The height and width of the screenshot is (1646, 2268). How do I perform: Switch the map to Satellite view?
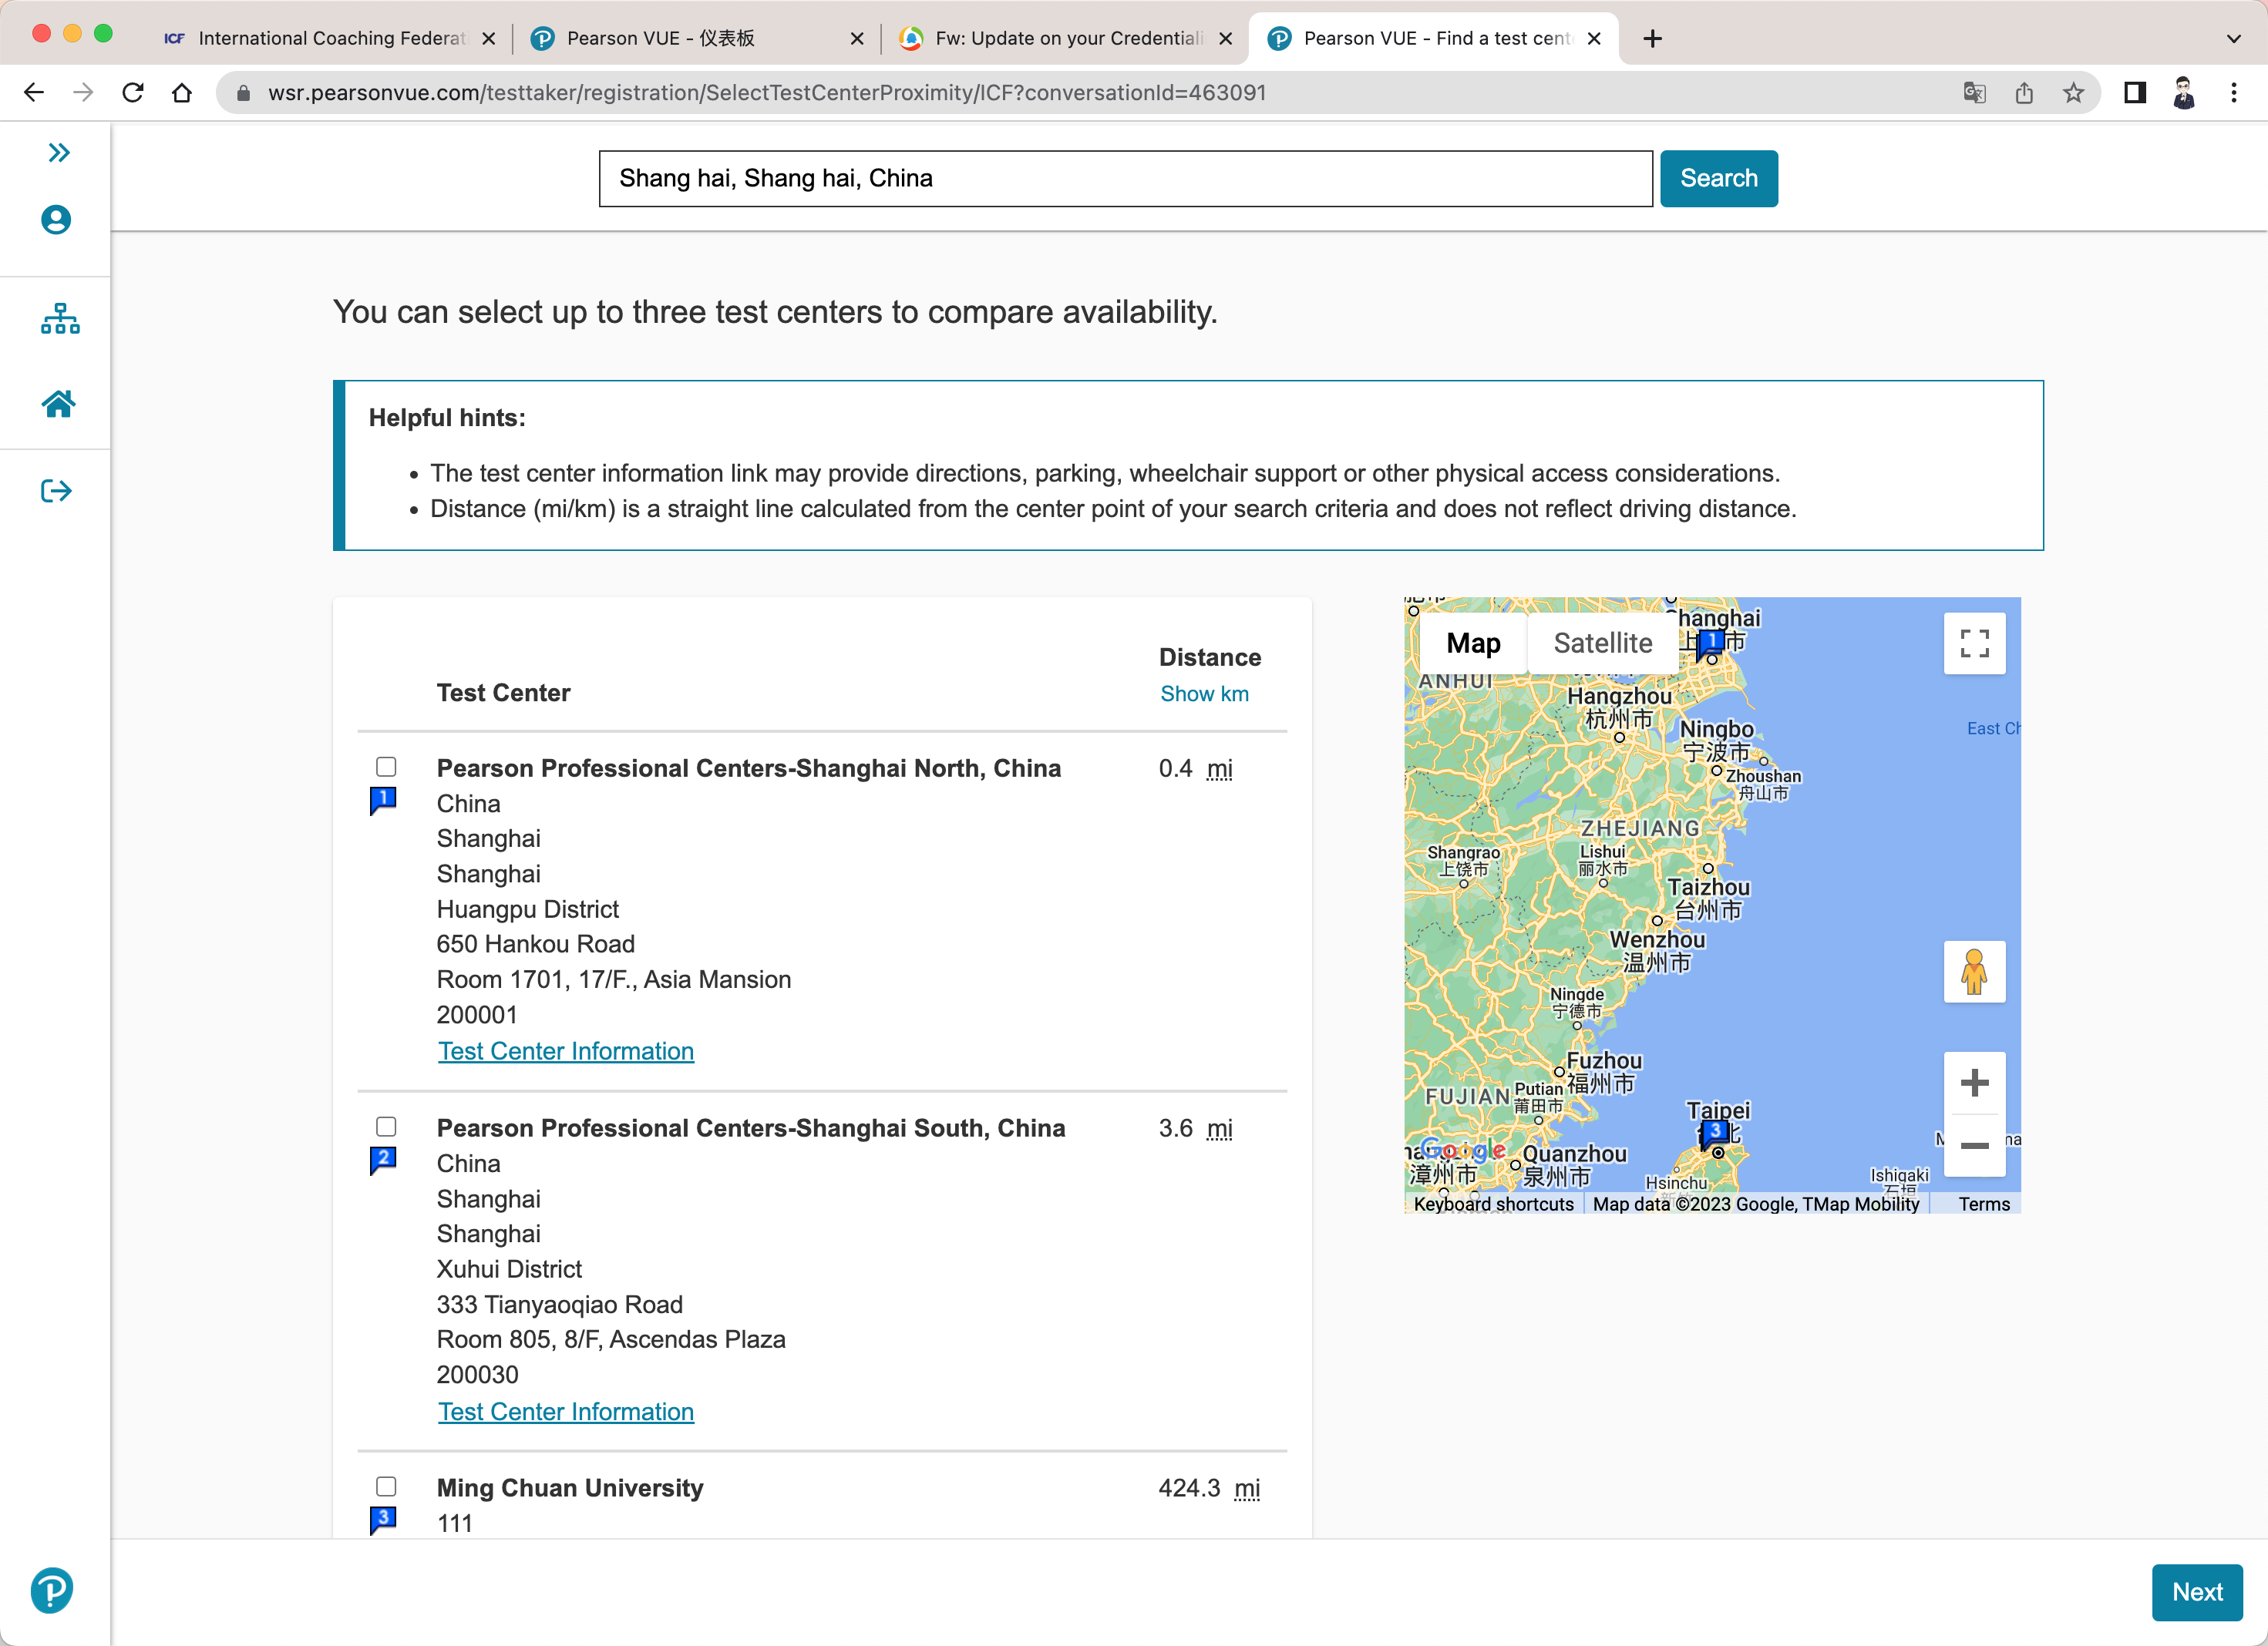click(1602, 643)
